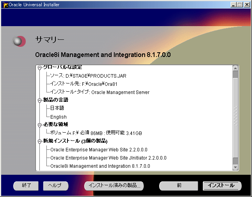Minimize the Oracle Universal Installer window
The width and height of the screenshot is (252, 197).
point(233,5)
